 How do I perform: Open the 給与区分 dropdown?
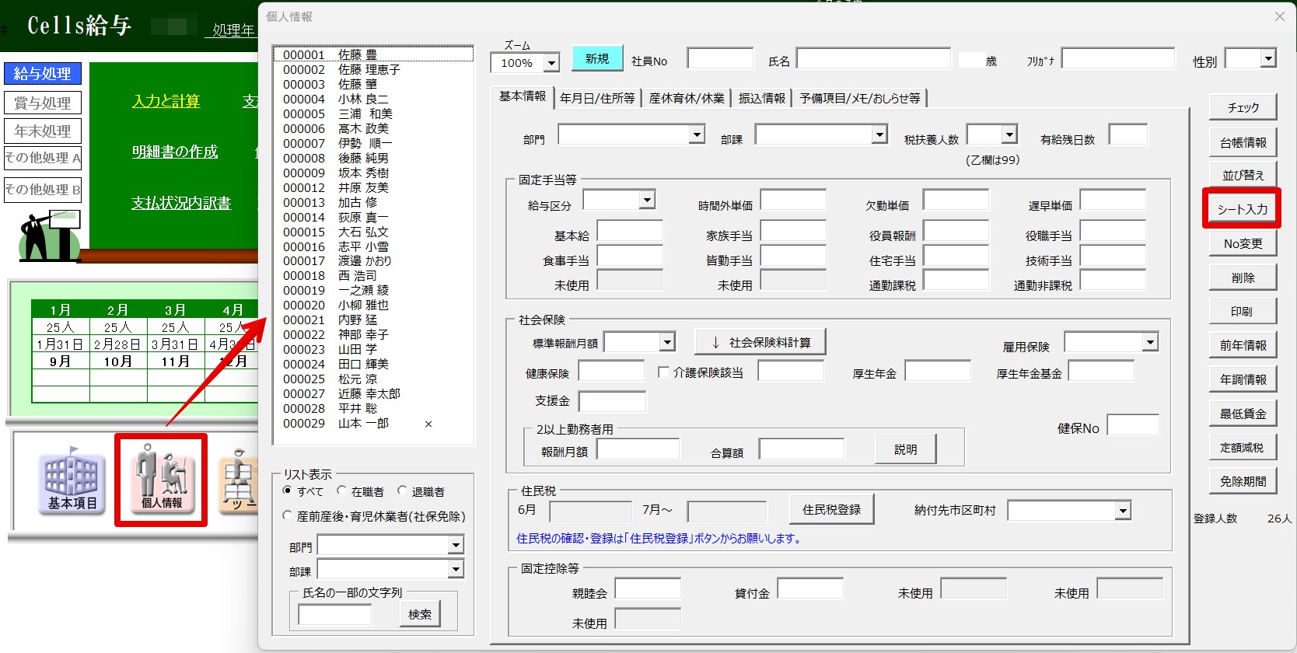click(x=647, y=200)
